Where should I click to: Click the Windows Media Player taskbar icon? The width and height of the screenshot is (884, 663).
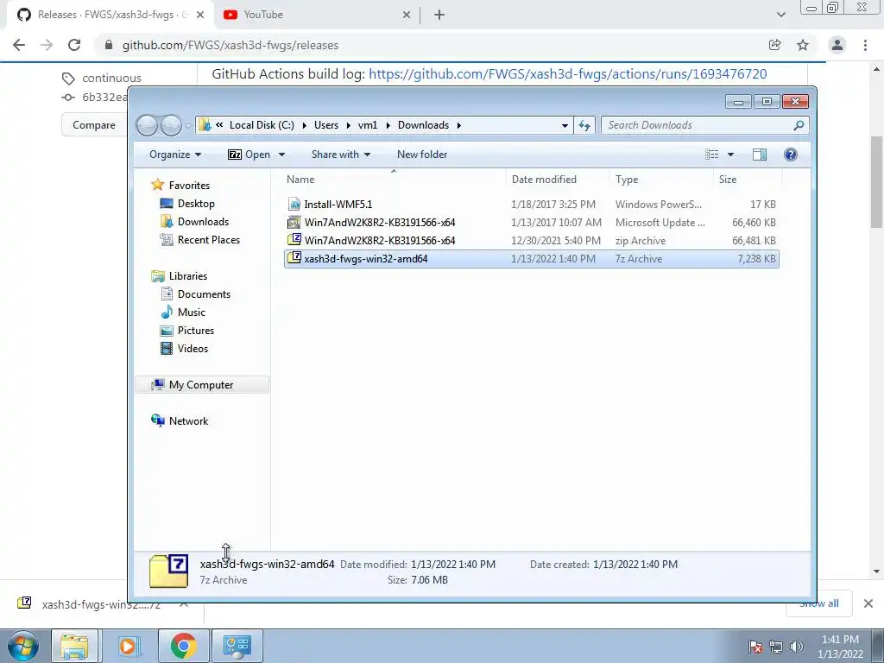pos(128,646)
